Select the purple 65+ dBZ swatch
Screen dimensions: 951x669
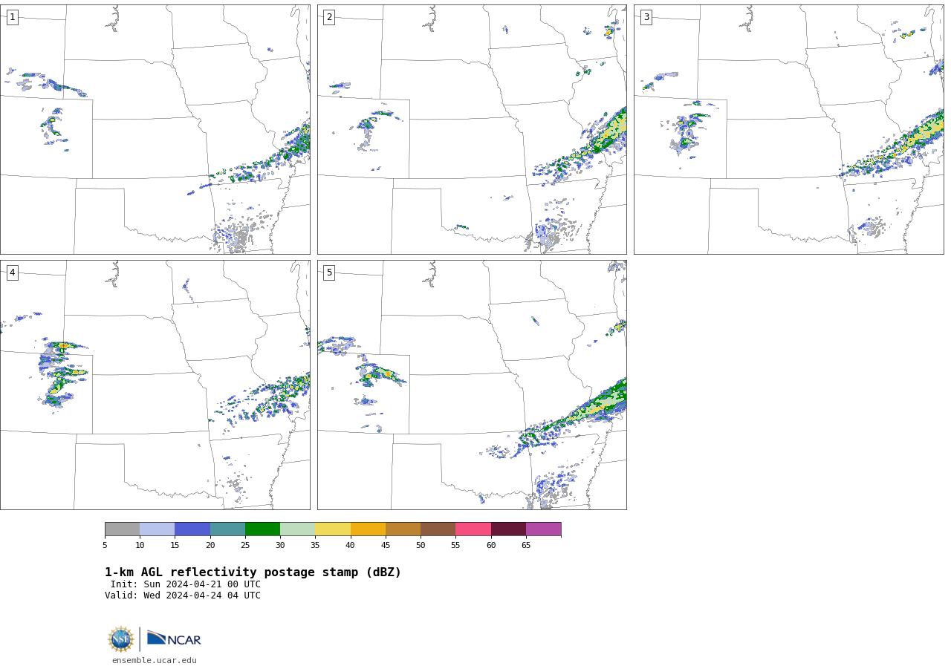(x=543, y=529)
